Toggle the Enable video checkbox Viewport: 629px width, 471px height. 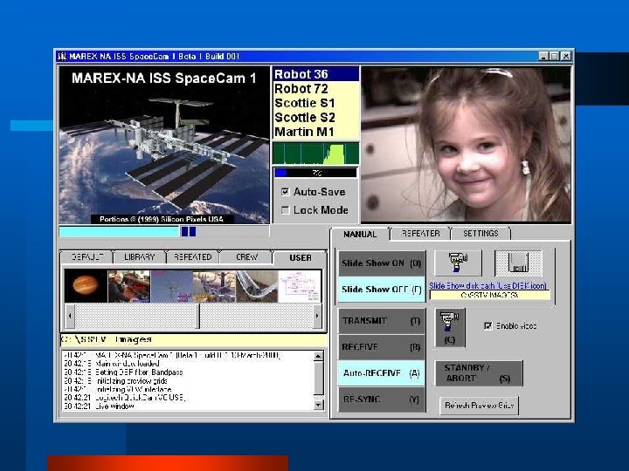pyautogui.click(x=487, y=325)
